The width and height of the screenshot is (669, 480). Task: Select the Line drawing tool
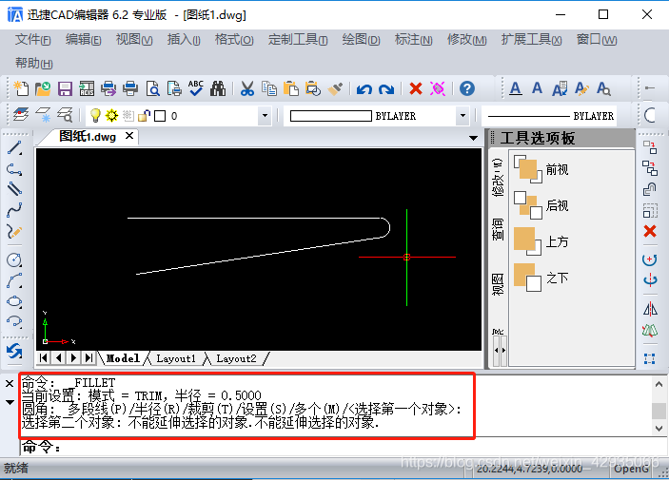click(14, 148)
